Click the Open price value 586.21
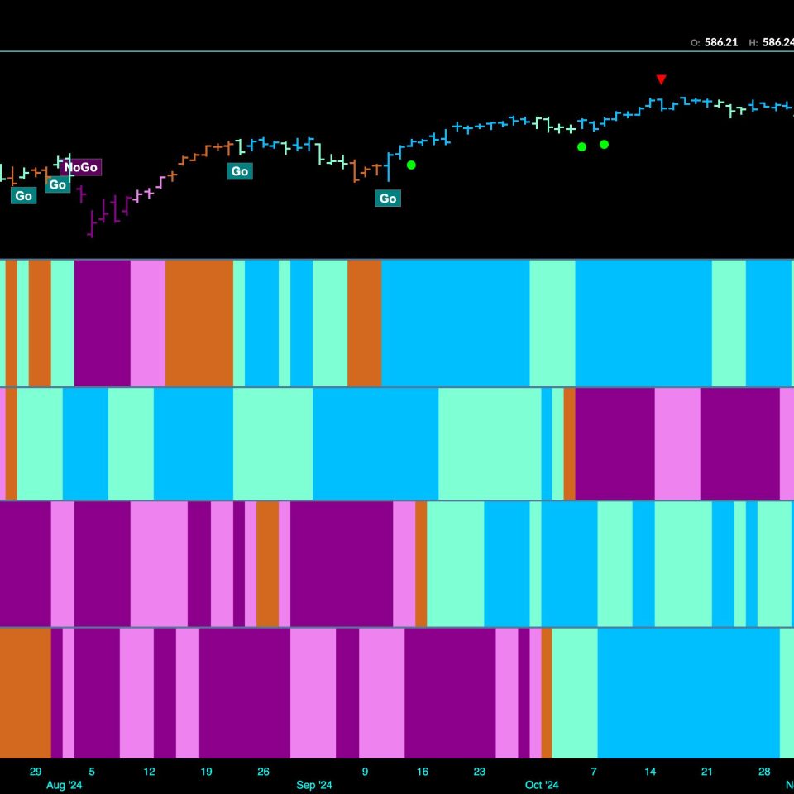Image resolution: width=794 pixels, height=794 pixels. point(720,42)
